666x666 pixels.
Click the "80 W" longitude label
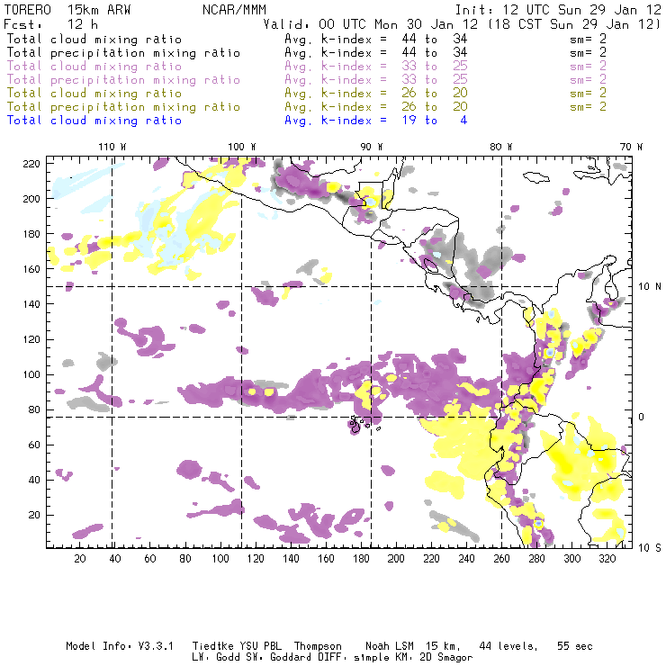[501, 147]
